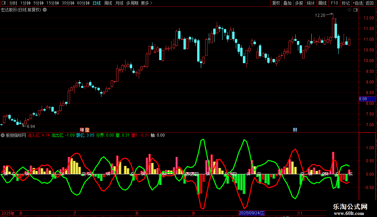Screen dimensions: 377x217
Task: Click the 12.20 high price label
Action: coord(320,15)
